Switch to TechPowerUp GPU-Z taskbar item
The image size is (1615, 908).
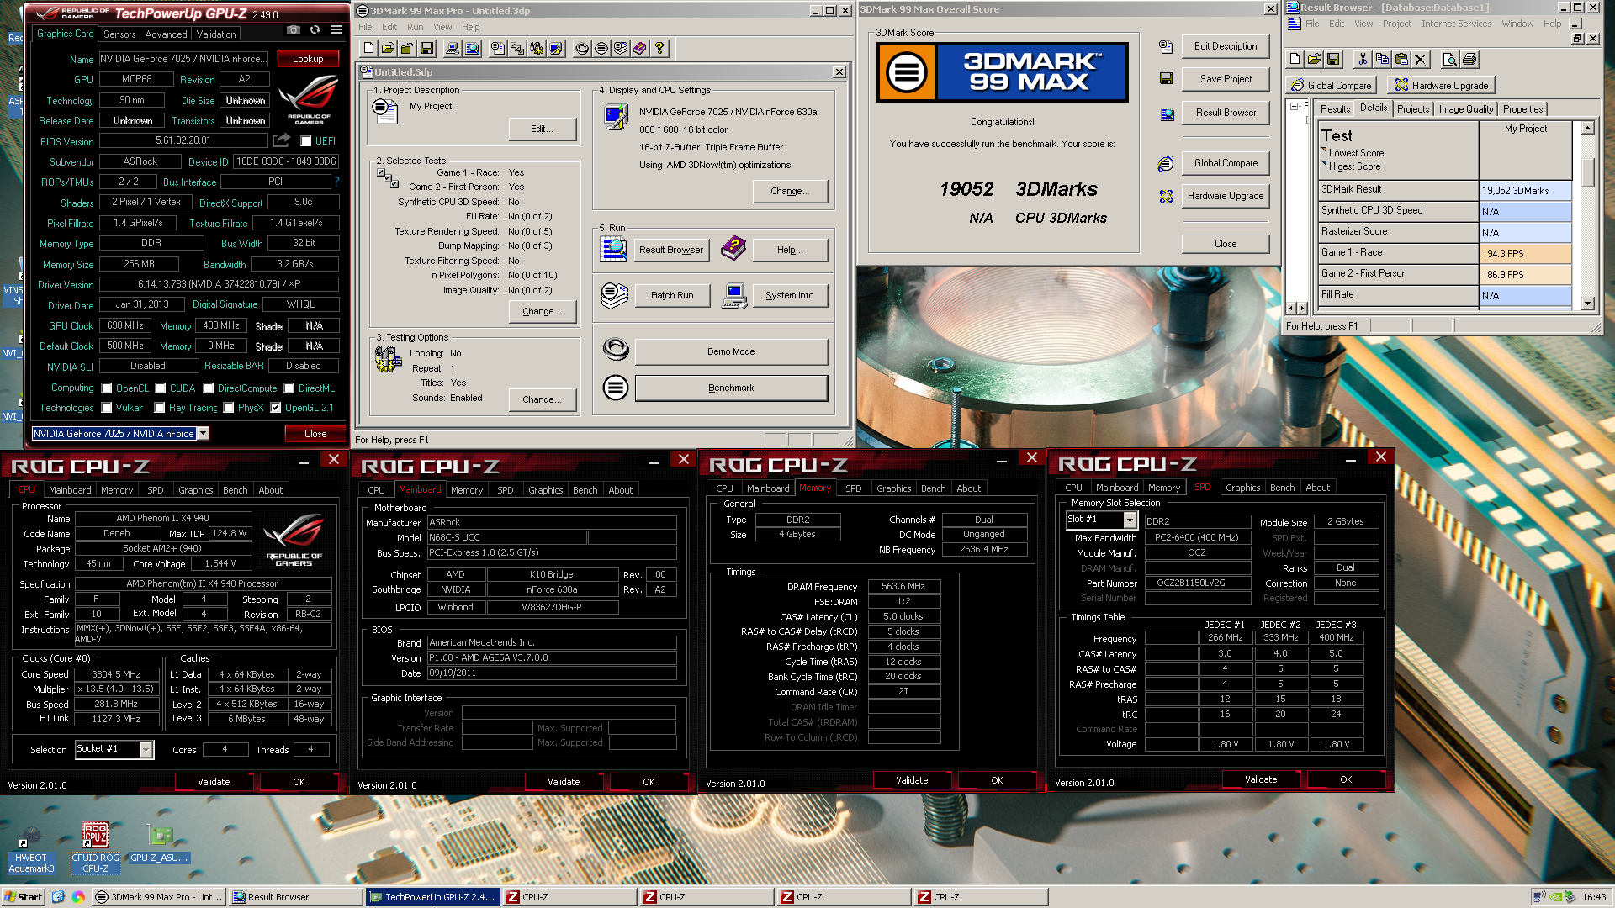[433, 897]
